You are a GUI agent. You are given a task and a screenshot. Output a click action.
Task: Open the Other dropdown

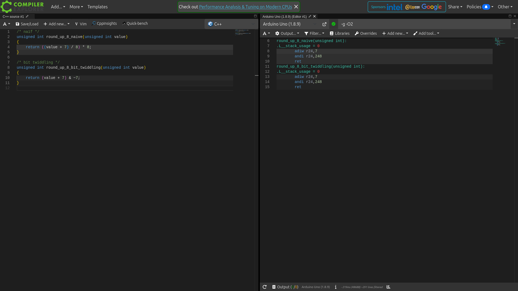point(505,7)
